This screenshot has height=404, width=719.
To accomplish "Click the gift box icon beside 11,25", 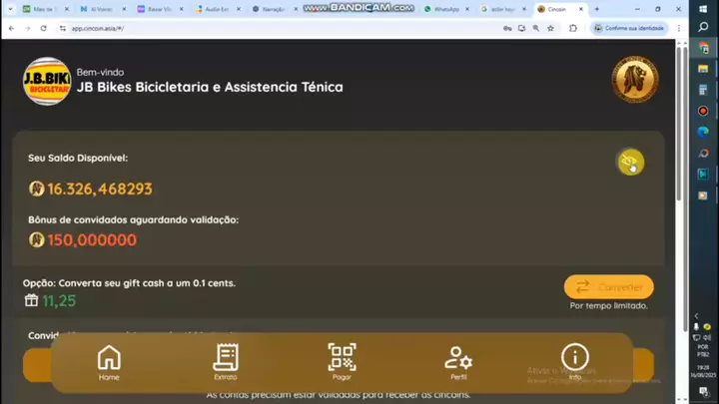I will pos(31,300).
